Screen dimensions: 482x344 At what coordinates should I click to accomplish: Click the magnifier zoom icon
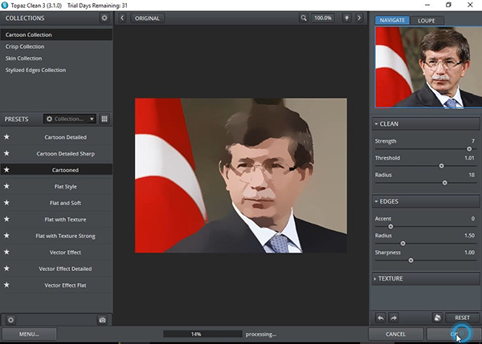304,18
